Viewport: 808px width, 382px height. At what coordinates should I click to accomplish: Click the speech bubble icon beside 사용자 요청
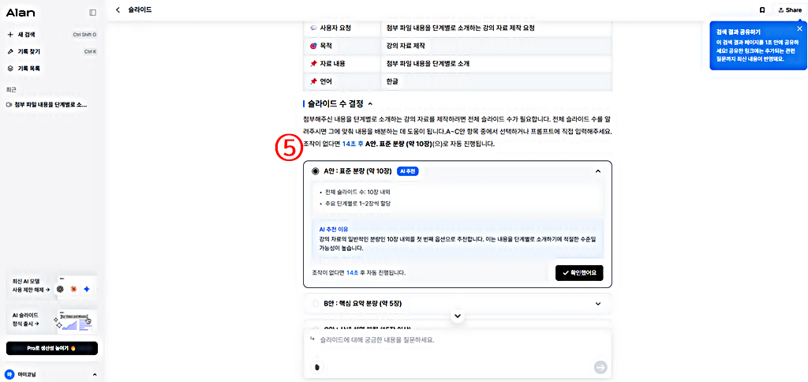pos(313,28)
